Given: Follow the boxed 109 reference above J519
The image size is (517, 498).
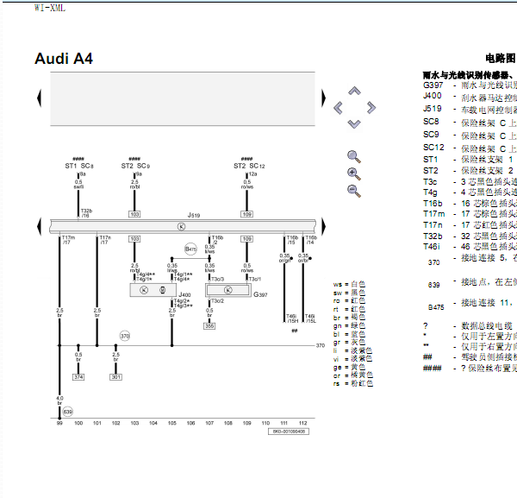Looking at the screenshot, I should (x=247, y=214).
